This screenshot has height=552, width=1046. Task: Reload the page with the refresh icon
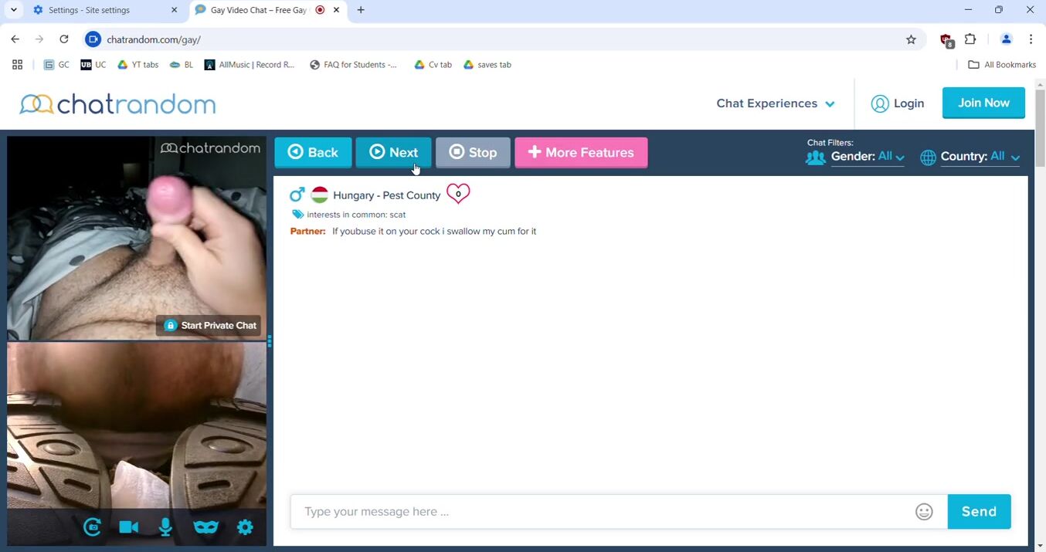[64, 39]
